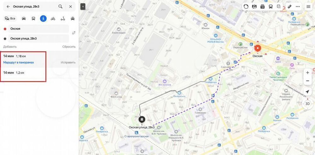Select the scooter route mode
Image resolution: width=315 pixels, height=155 pixels.
point(63,19)
